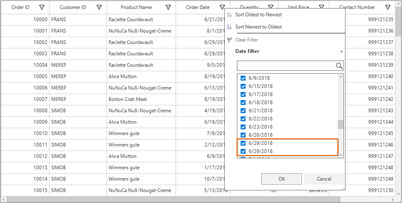Image resolution: width=402 pixels, height=203 pixels.
Task: Click the Contact Number column header
Action: [x=357, y=7]
